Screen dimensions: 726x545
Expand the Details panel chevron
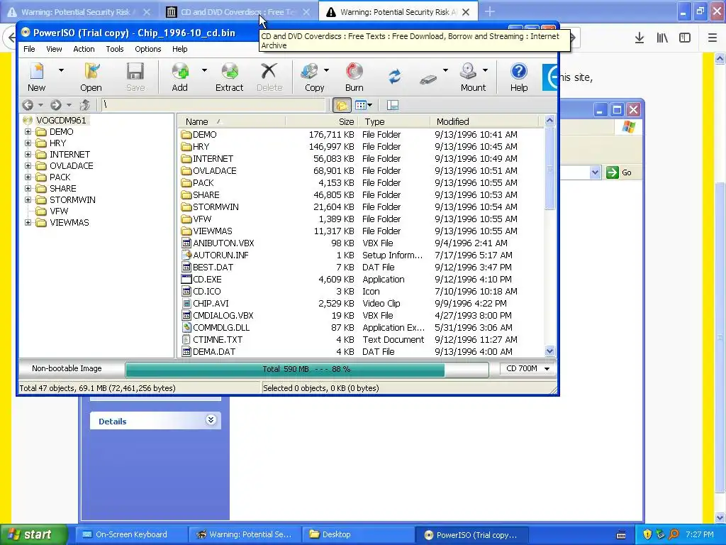[x=211, y=420]
